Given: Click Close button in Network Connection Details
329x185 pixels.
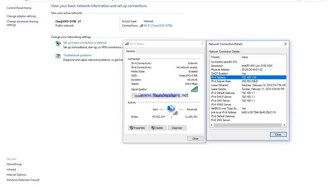Looking at the screenshot, I should pos(278,135).
